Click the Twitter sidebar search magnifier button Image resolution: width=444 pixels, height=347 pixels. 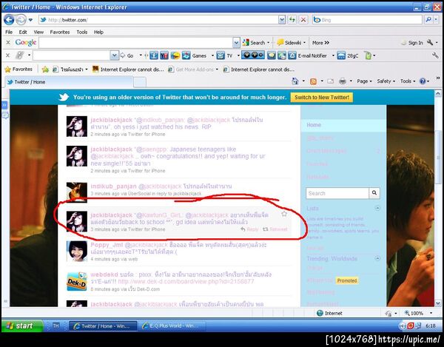(374, 193)
